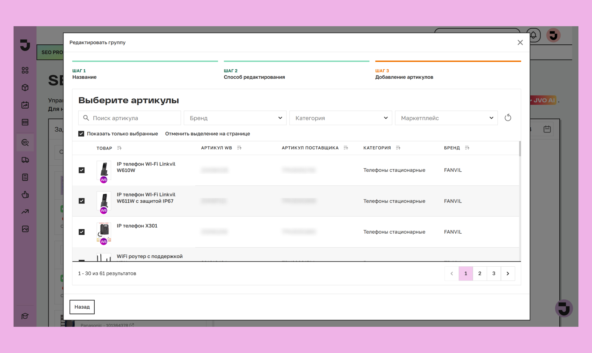Screen dimensions: 592x353
Task: Expand the Маркетплейс dropdown
Action: tap(446, 118)
